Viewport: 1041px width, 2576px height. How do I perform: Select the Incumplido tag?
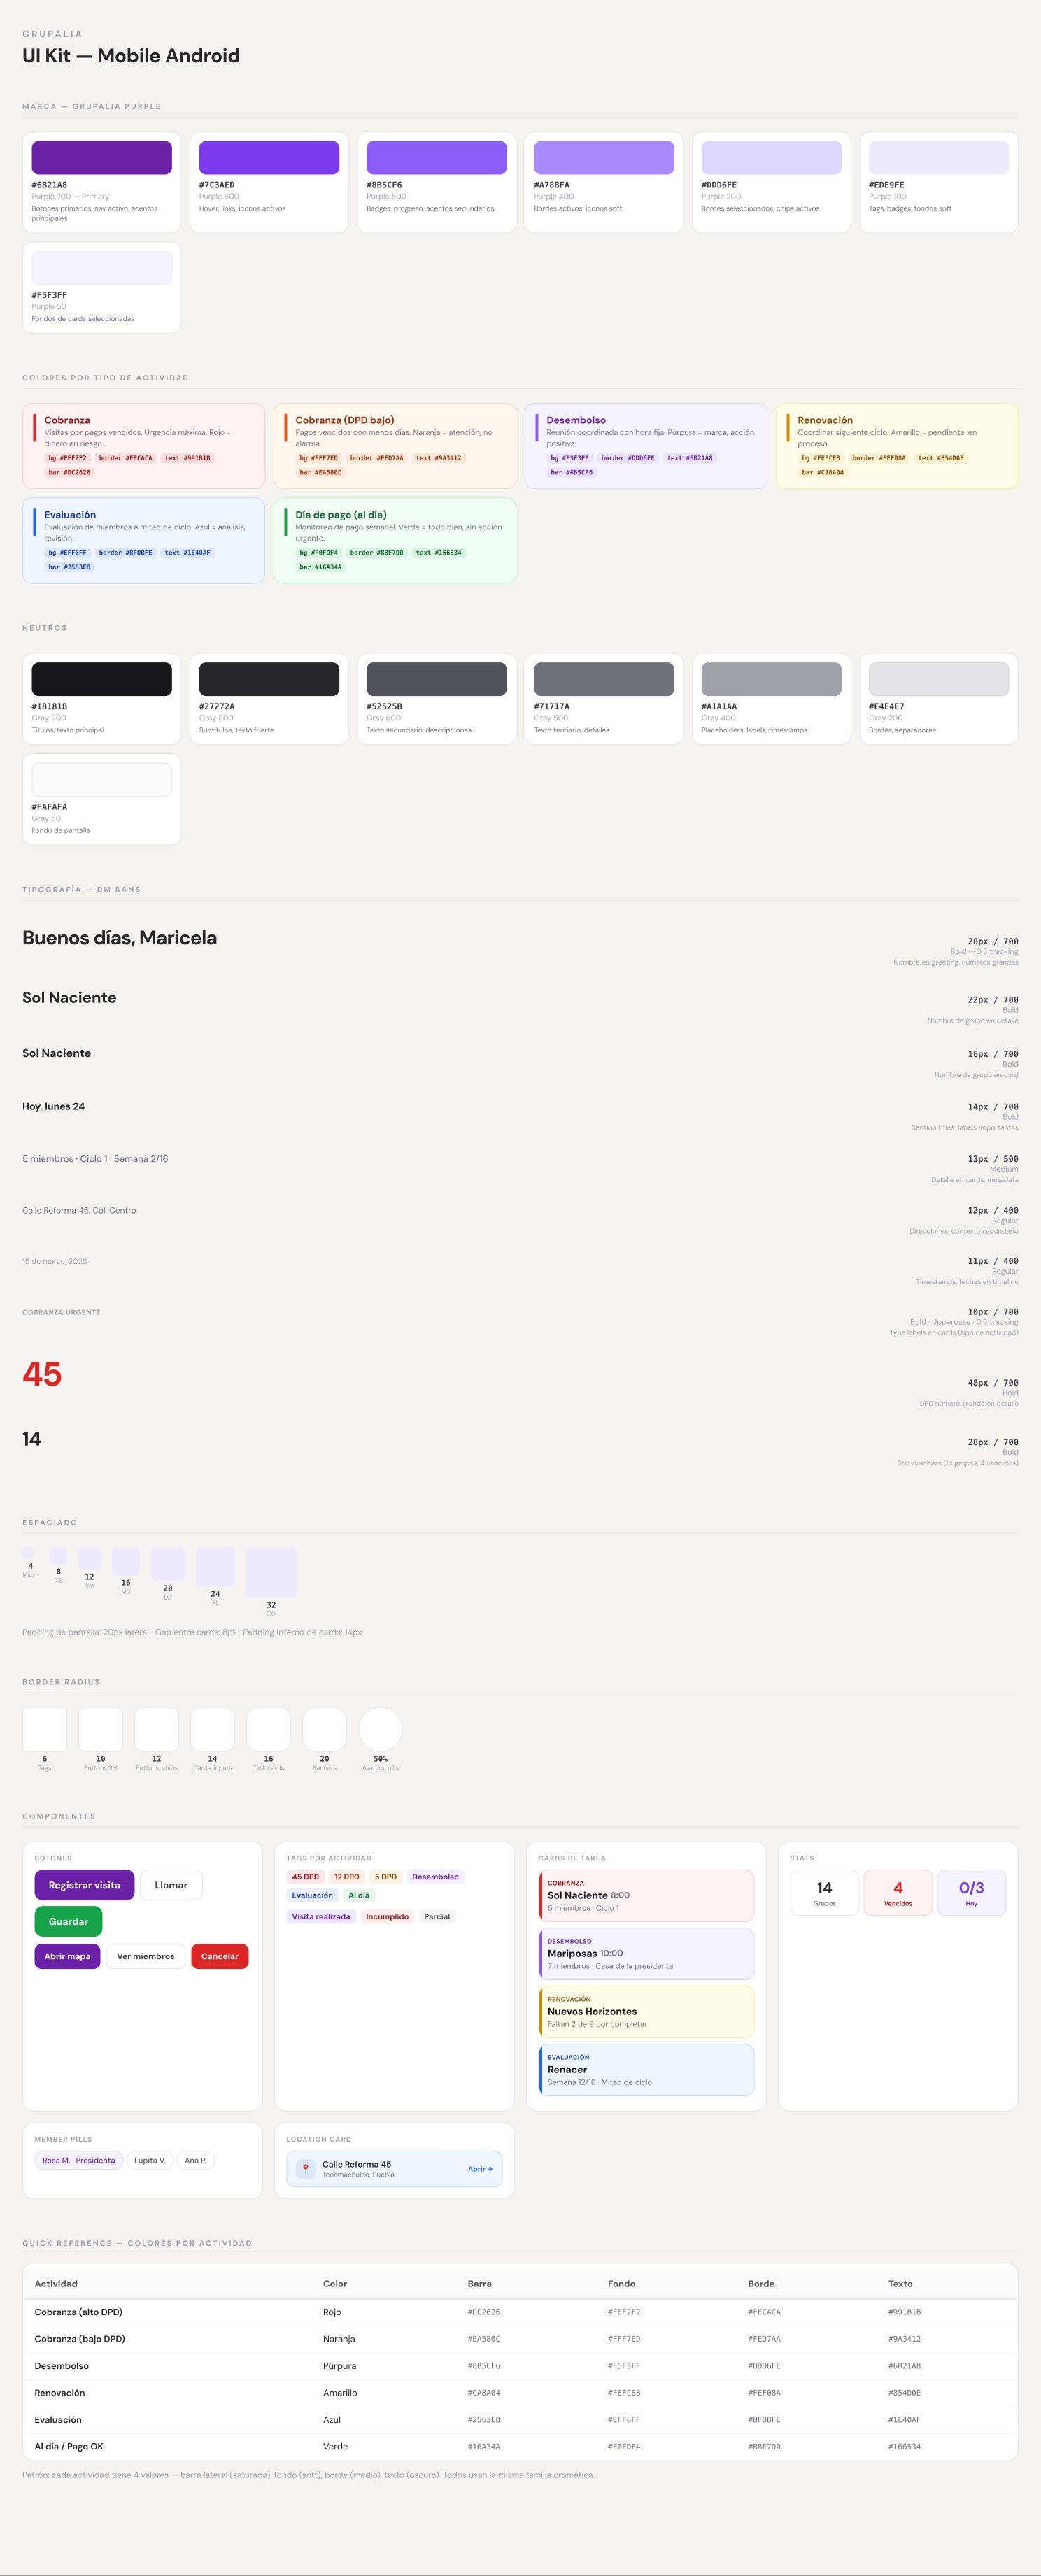click(387, 1917)
